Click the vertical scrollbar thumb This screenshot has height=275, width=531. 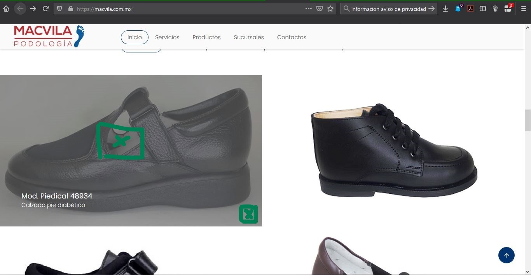click(528, 120)
